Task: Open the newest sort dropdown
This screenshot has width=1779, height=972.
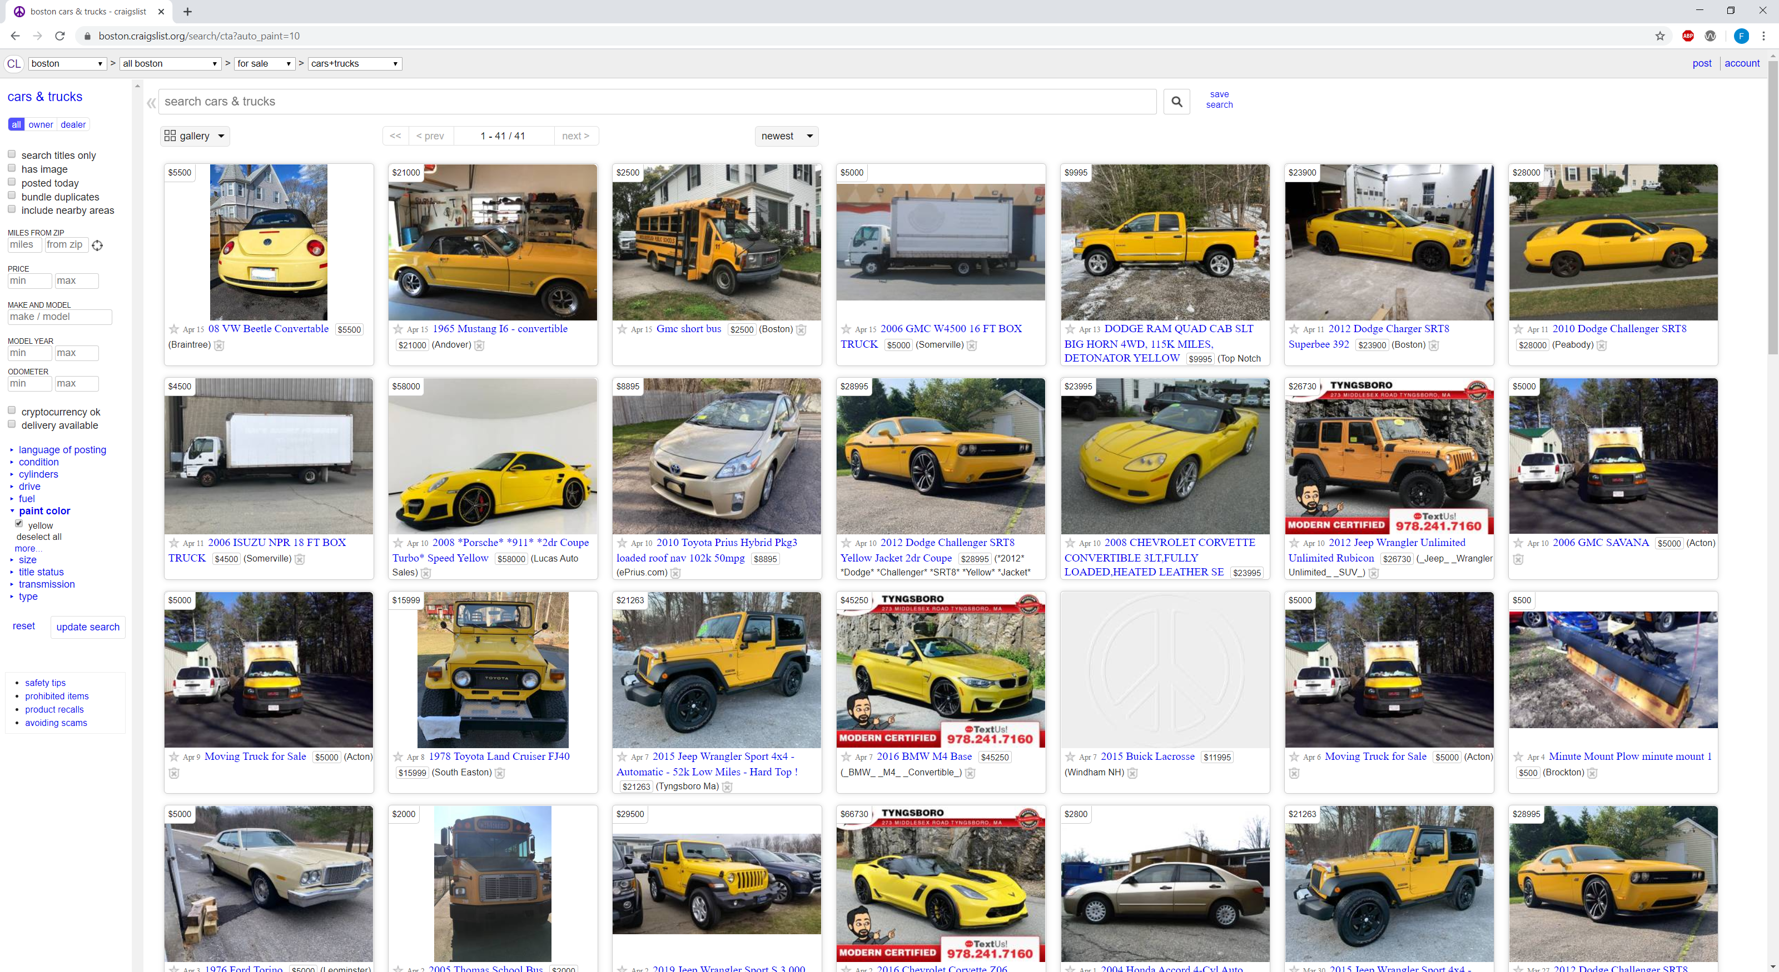Action: (787, 136)
